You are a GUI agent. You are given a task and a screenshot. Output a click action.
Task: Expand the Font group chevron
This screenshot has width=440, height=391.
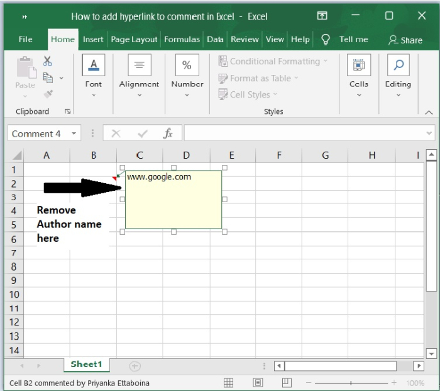(94, 95)
